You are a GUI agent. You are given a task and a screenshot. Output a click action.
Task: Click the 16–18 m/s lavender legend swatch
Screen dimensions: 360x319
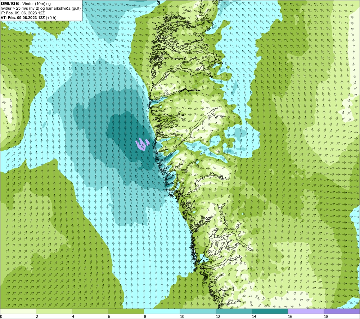click(x=306, y=311)
